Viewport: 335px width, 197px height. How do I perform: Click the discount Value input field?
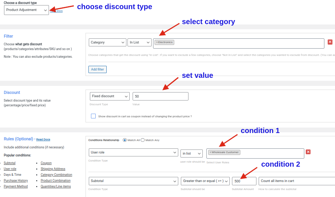[160, 96]
